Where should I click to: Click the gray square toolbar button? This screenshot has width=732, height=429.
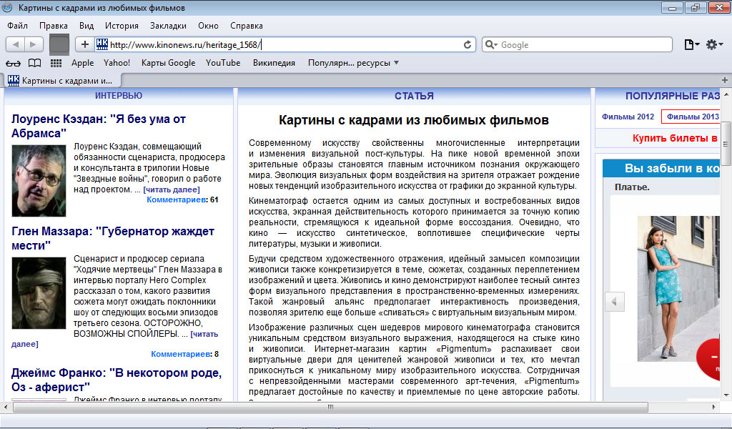pos(59,44)
